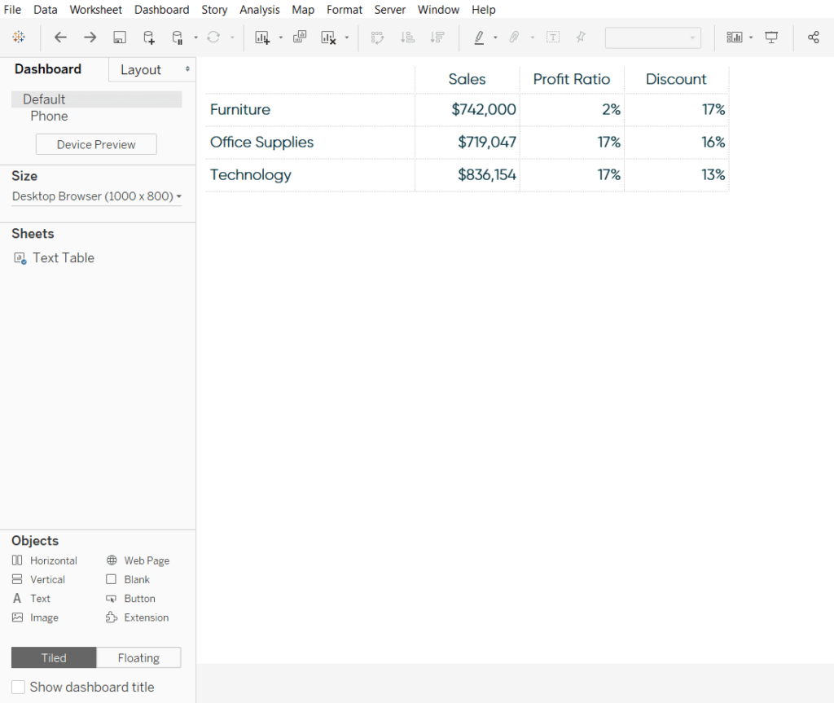Open the Analysis menu

tap(259, 9)
